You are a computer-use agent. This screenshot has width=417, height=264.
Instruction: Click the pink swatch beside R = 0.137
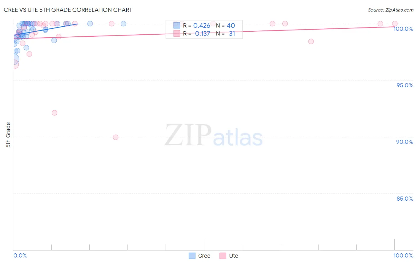tap(177, 33)
